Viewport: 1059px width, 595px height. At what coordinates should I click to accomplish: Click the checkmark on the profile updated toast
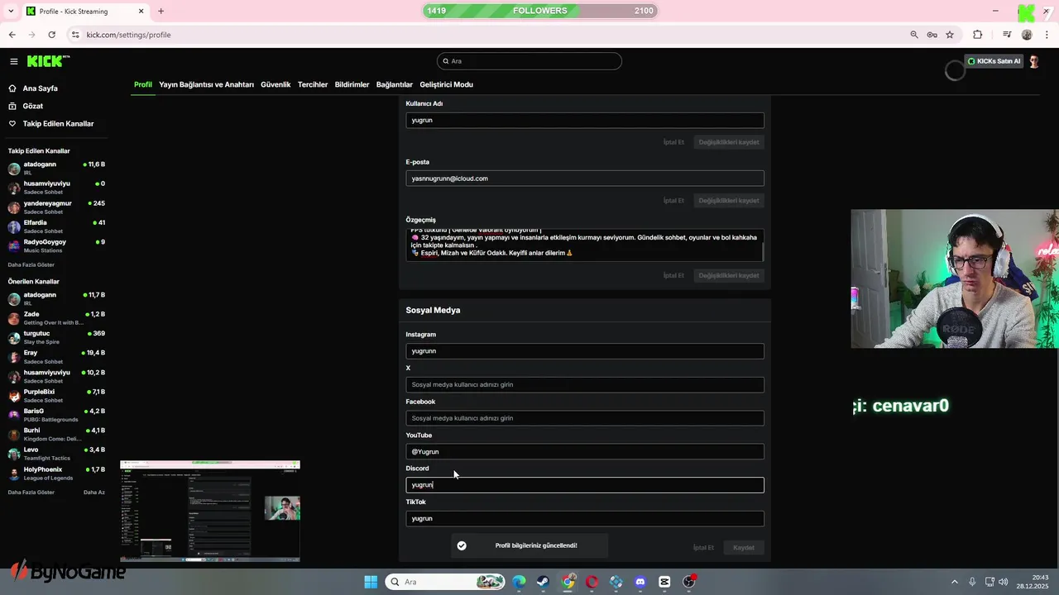pyautogui.click(x=462, y=545)
